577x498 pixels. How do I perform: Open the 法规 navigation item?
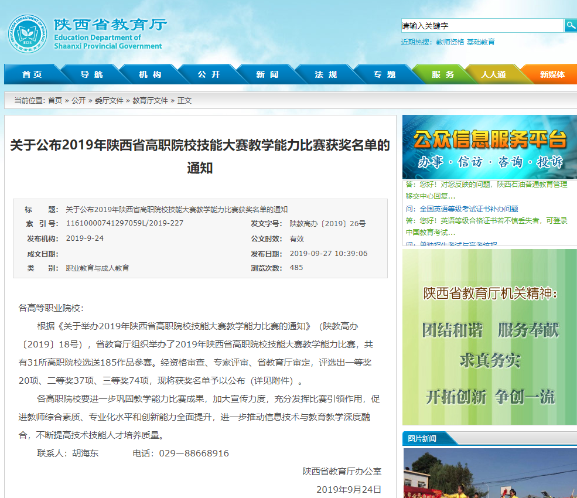pos(326,74)
